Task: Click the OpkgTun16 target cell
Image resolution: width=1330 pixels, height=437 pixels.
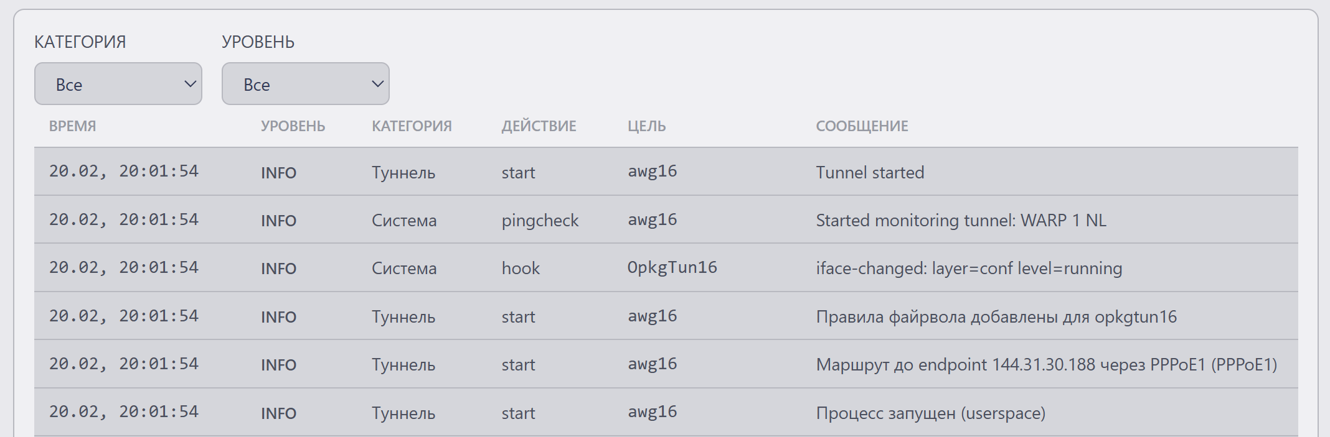Action: pos(672,267)
